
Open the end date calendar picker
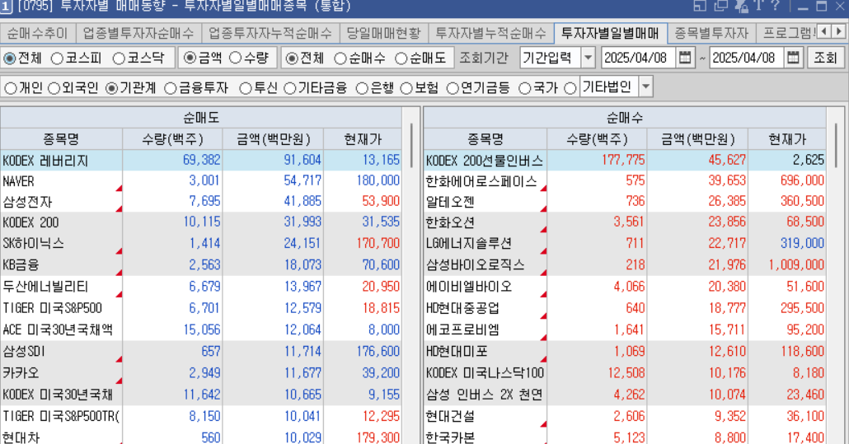pyautogui.click(x=793, y=58)
